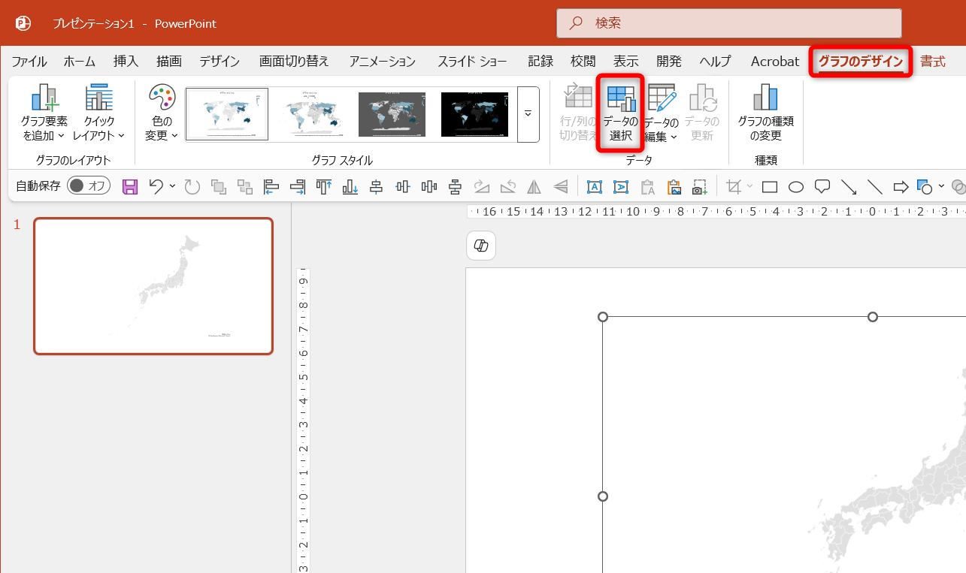The width and height of the screenshot is (966, 573).
Task: Click the align center horizontally icon
Action: (377, 187)
